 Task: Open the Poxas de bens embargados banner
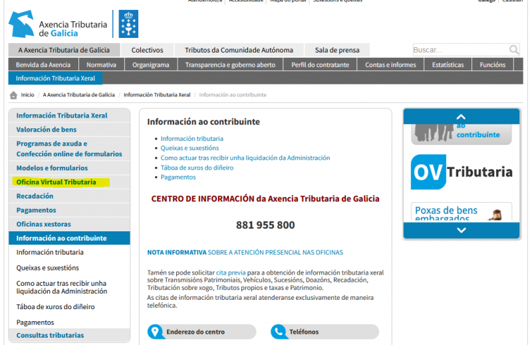point(462,212)
